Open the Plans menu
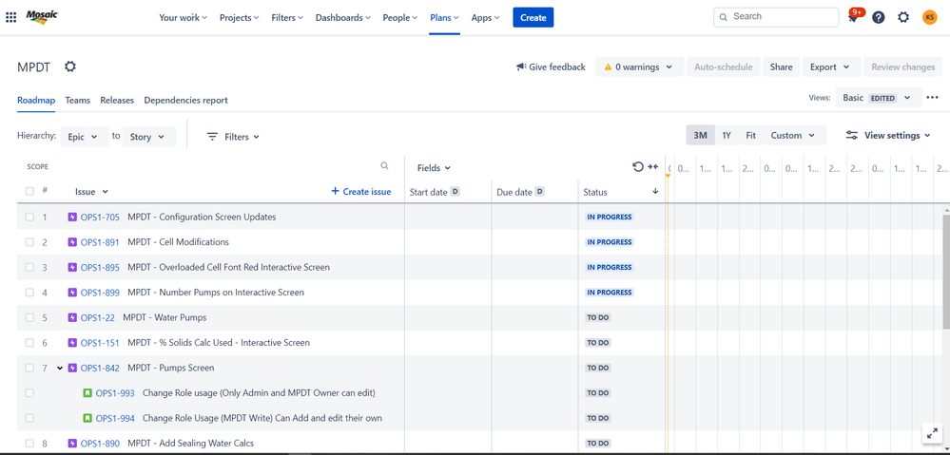Viewport: 950px width, 455px height. pyautogui.click(x=444, y=17)
